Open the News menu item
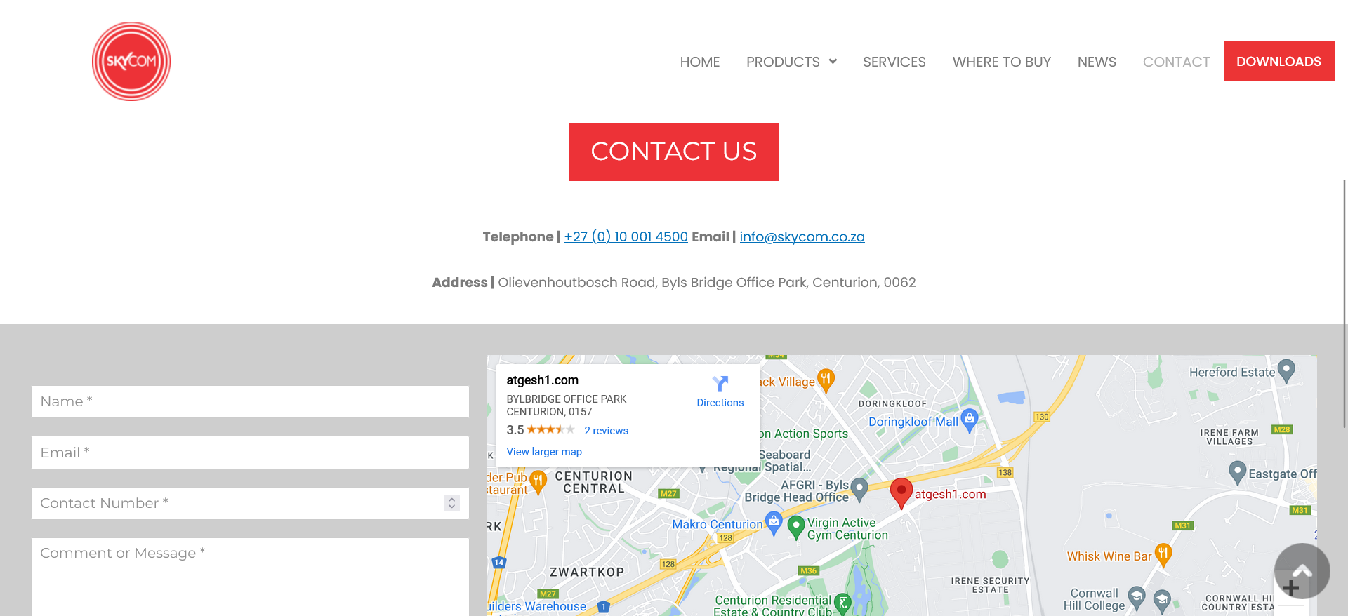1348x616 pixels. coord(1097,62)
